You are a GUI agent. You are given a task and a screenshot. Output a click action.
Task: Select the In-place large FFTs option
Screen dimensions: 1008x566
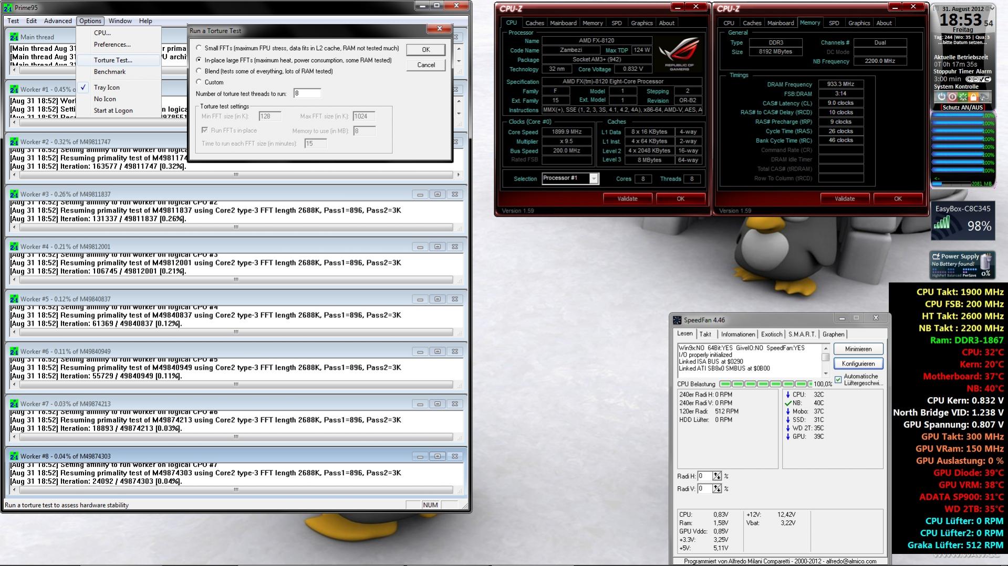tap(199, 60)
